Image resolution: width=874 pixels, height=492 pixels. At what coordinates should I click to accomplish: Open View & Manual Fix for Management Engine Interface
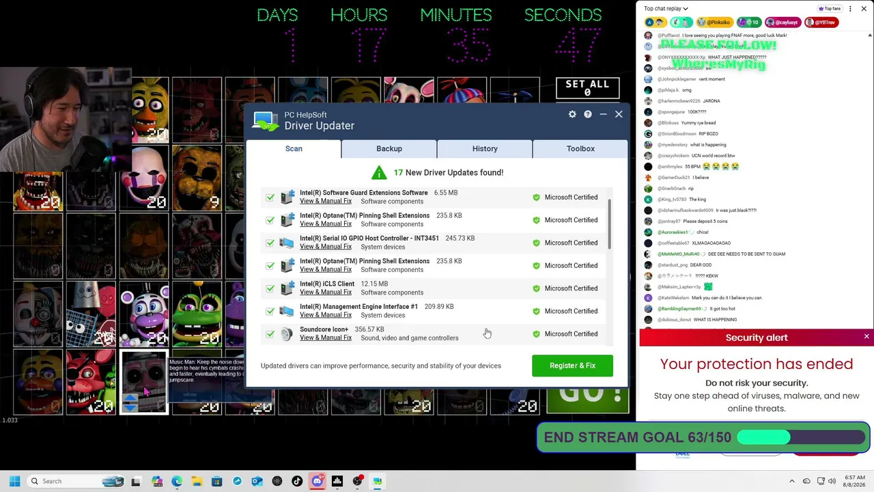click(326, 315)
